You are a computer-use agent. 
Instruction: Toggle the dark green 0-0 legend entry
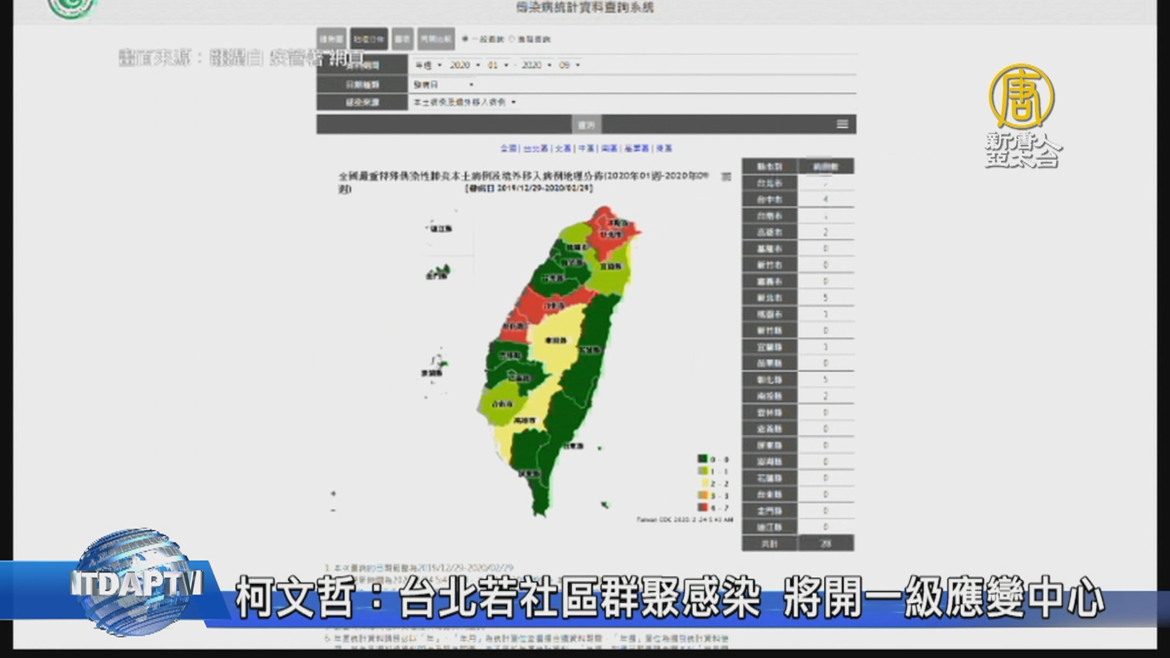click(703, 459)
